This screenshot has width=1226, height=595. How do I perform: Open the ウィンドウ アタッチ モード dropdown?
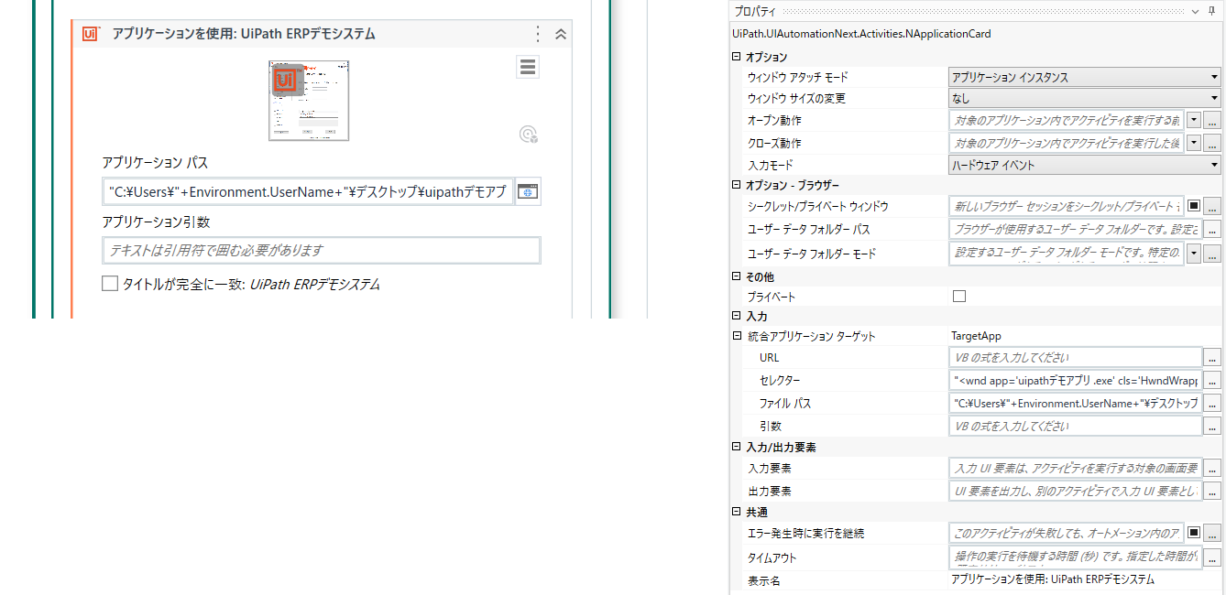coord(1084,77)
